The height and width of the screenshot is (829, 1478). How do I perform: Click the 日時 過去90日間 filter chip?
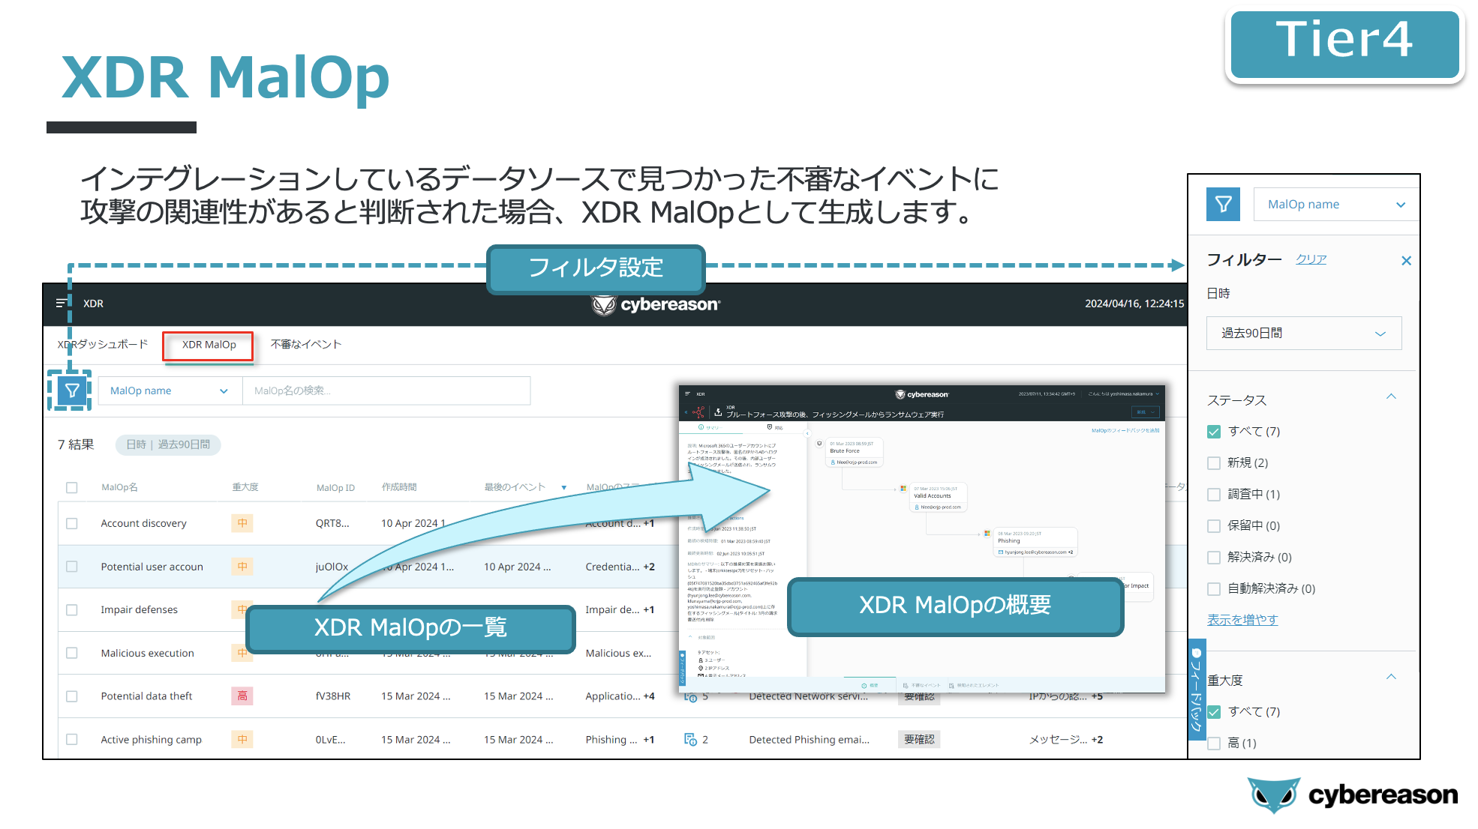[x=168, y=445]
